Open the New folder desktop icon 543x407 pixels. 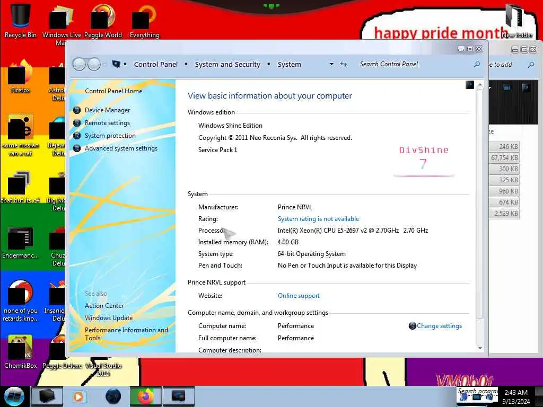coord(517,21)
